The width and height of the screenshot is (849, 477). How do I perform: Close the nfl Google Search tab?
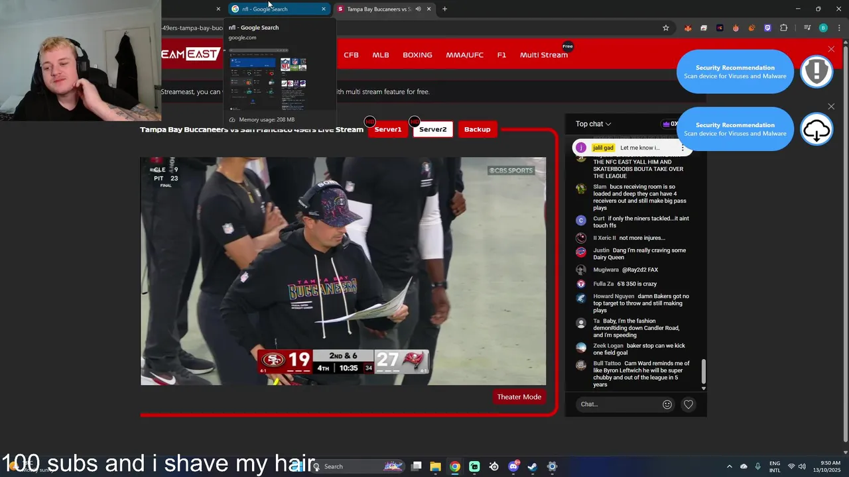pos(324,9)
